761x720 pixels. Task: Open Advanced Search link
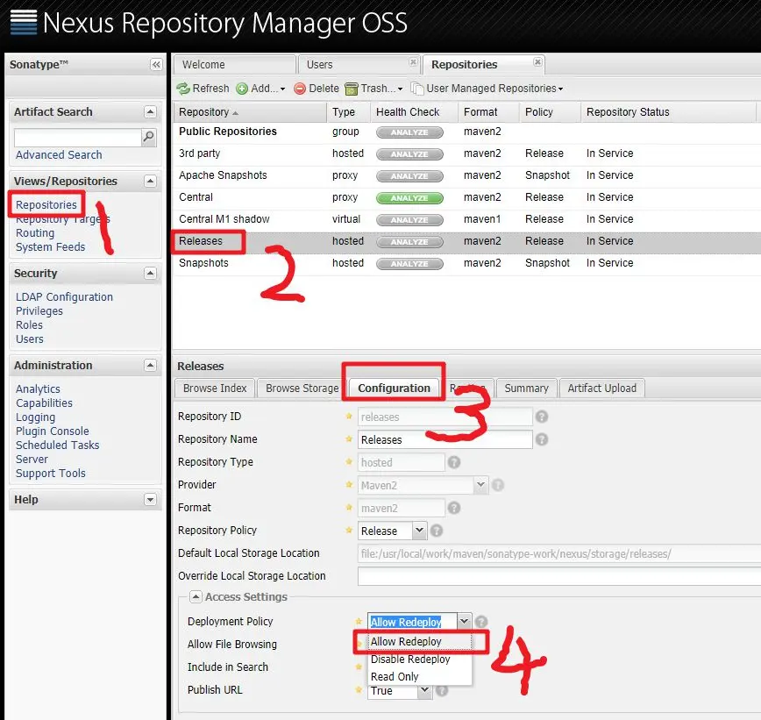pos(59,155)
